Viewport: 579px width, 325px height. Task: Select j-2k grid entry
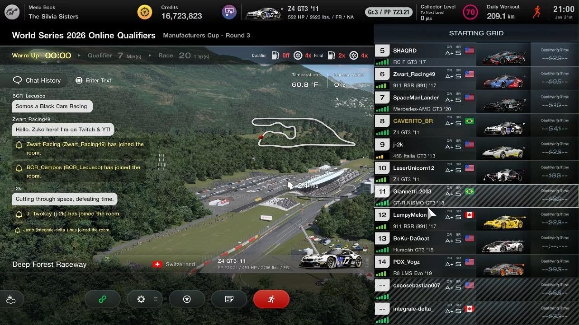pos(477,149)
